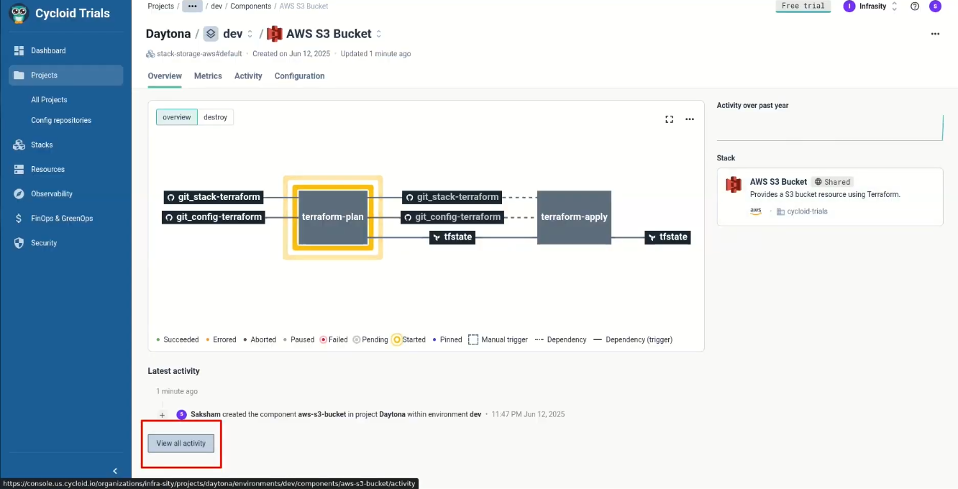Click the '11:47 PM Jun 12, 2025' timestamp
This screenshot has height=489, width=958.
pyautogui.click(x=528, y=414)
